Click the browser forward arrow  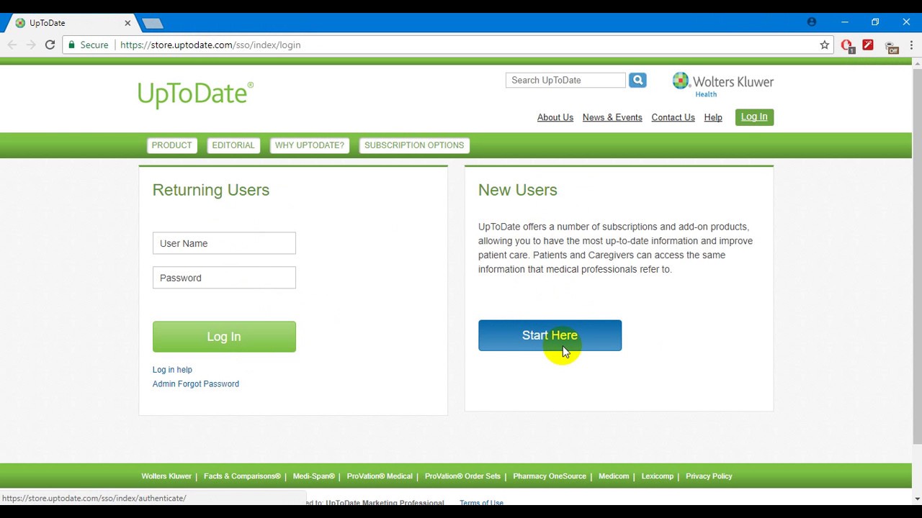(31, 45)
